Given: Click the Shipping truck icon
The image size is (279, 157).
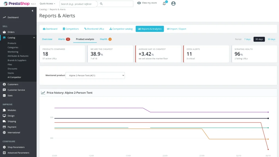Looking at the screenshot, I should 4,121.
